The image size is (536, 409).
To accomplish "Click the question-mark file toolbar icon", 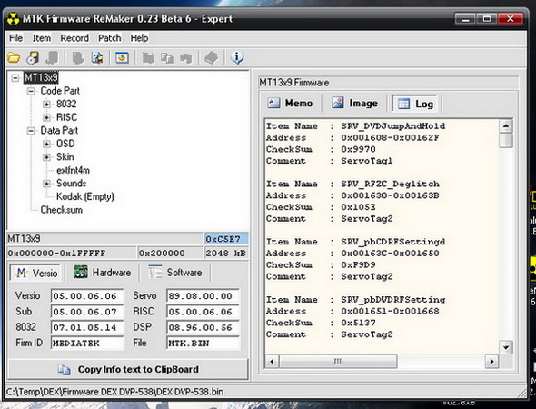I will pyautogui.click(x=97, y=58).
